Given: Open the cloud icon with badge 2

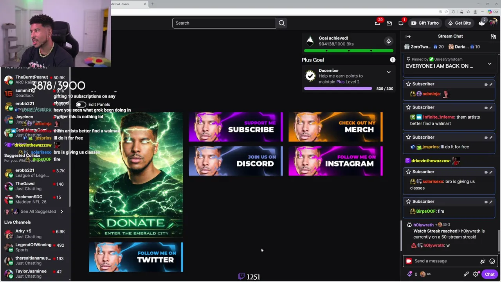Looking at the screenshot, I should (482, 23).
